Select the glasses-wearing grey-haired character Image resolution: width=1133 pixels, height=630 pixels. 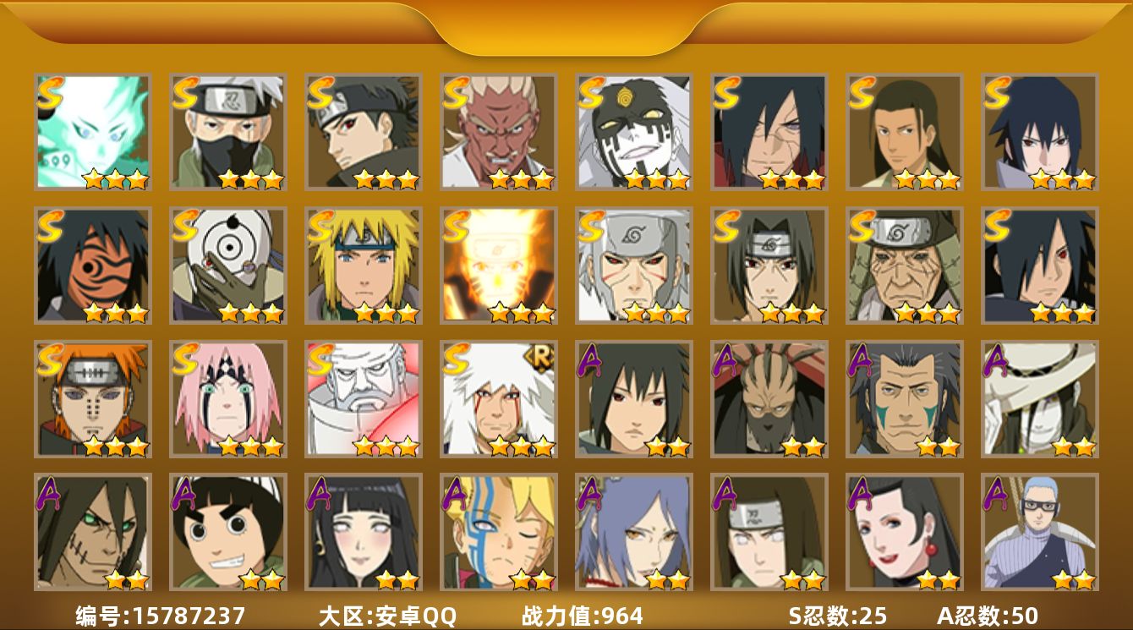pos(1040,532)
